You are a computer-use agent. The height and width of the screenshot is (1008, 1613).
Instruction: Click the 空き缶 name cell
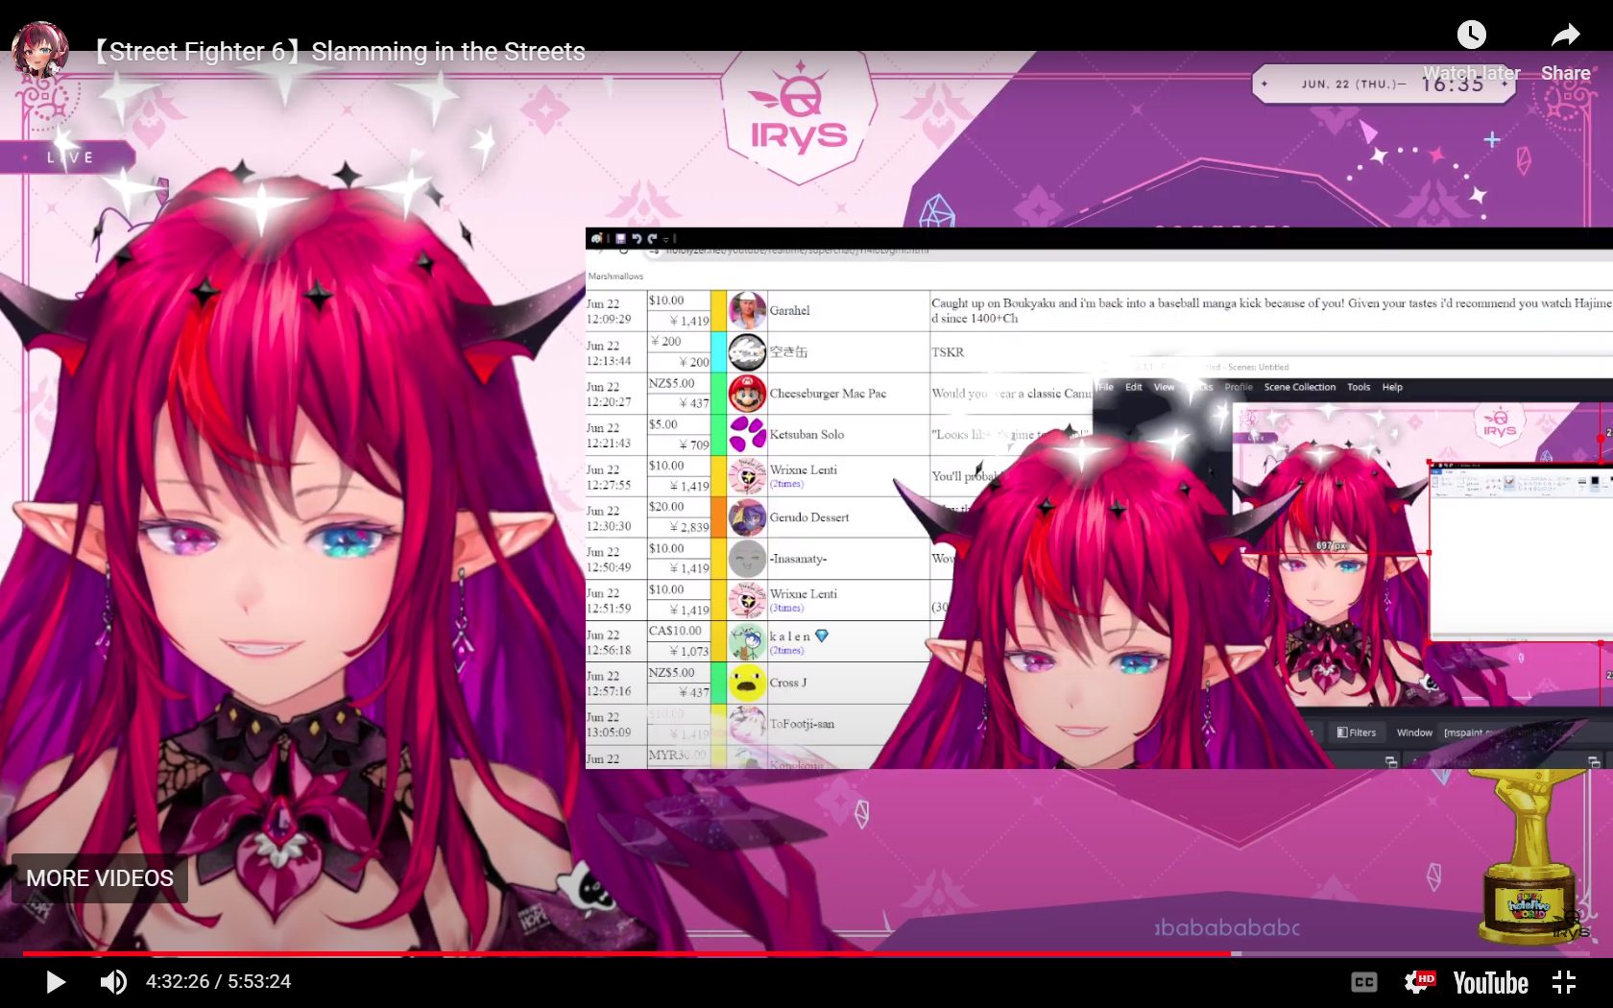788,352
